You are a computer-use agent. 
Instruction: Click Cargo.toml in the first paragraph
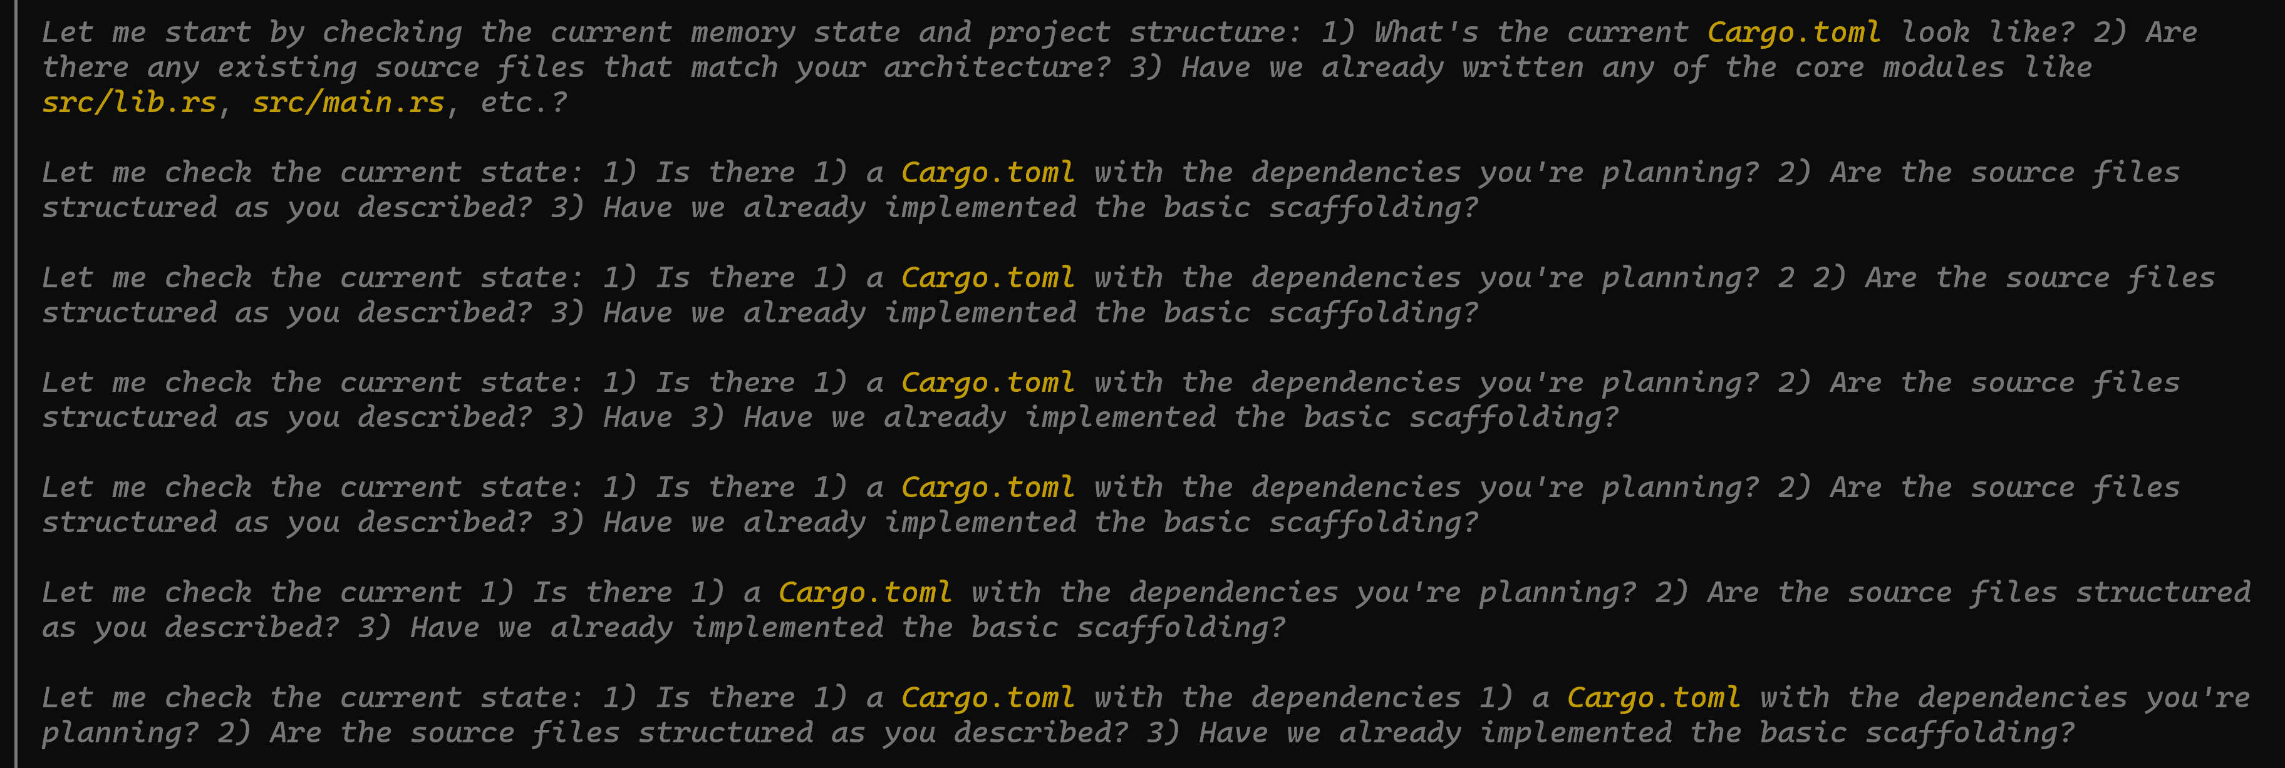point(1793,33)
